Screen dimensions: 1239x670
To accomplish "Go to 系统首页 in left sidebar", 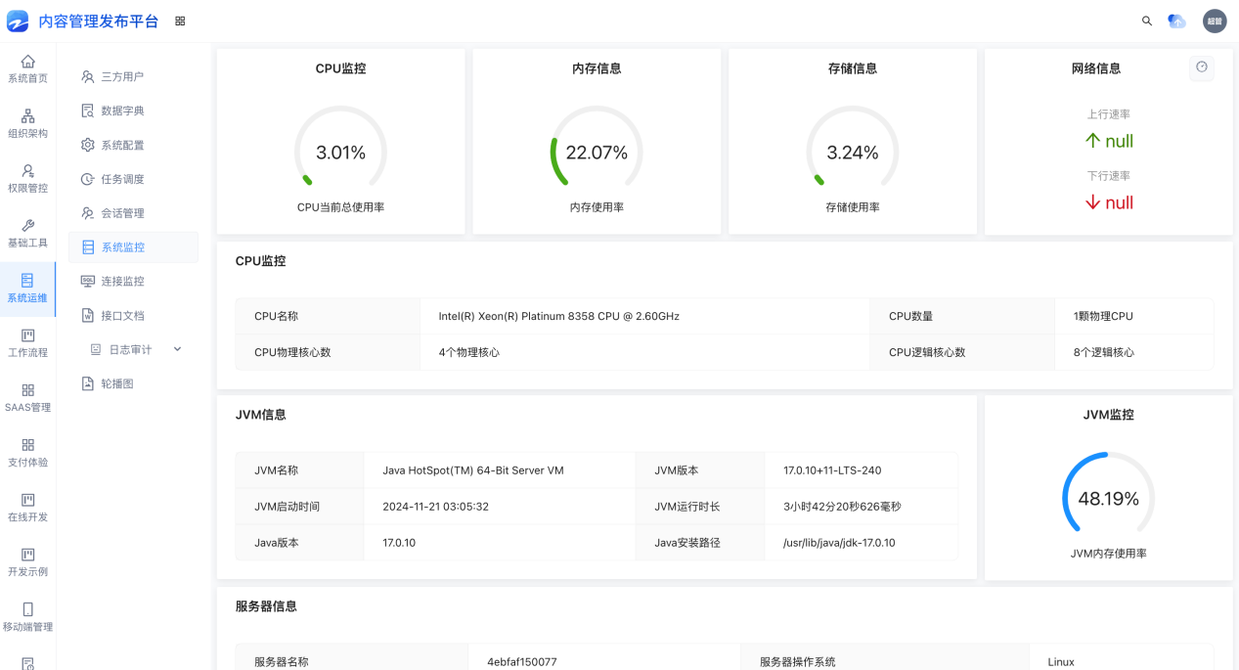I will pyautogui.click(x=27, y=68).
